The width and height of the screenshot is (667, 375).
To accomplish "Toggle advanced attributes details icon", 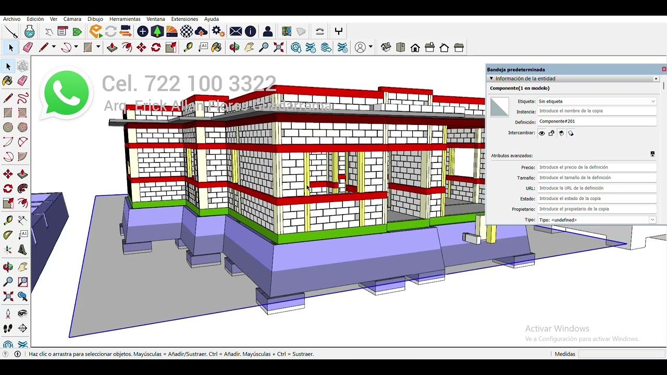I will [652, 154].
